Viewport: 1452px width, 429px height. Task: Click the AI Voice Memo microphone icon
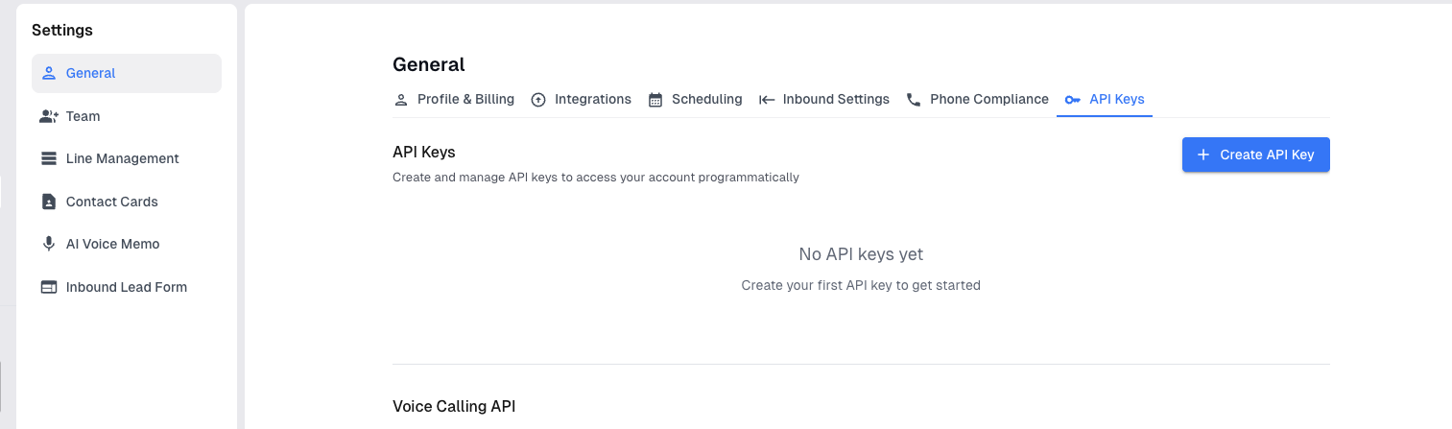(x=49, y=244)
